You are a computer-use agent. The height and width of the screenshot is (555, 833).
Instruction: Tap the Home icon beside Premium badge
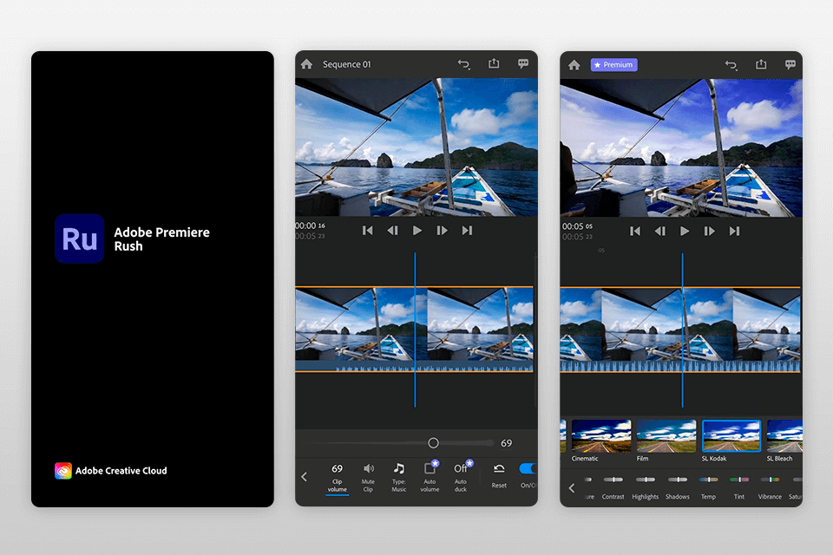[574, 65]
